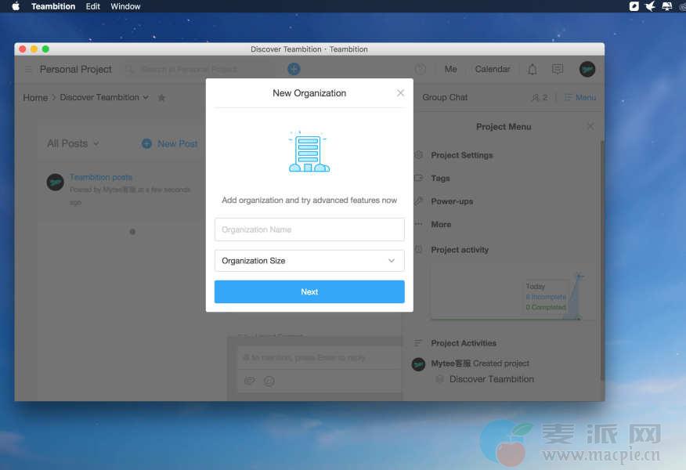Viewport: 686px width, 470px height.
Task: Close the Project Menu panel
Action: [x=590, y=127]
